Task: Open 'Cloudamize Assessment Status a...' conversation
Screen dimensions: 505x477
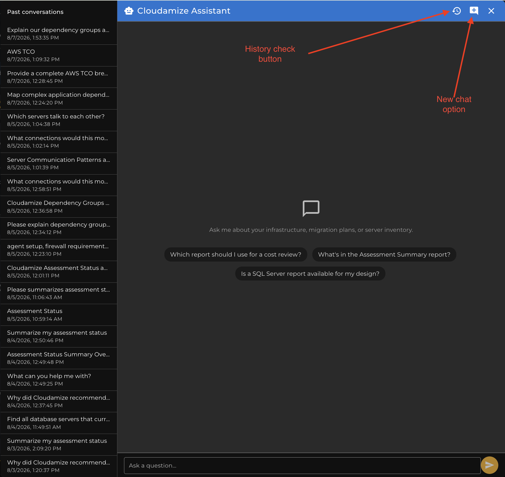Action: [x=59, y=272]
